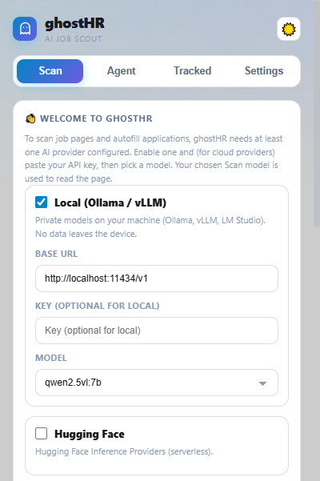Screen dimensions: 320x481
Task: Open the Model dropdown showing qwen2.5vl:7b
Action: tap(157, 383)
